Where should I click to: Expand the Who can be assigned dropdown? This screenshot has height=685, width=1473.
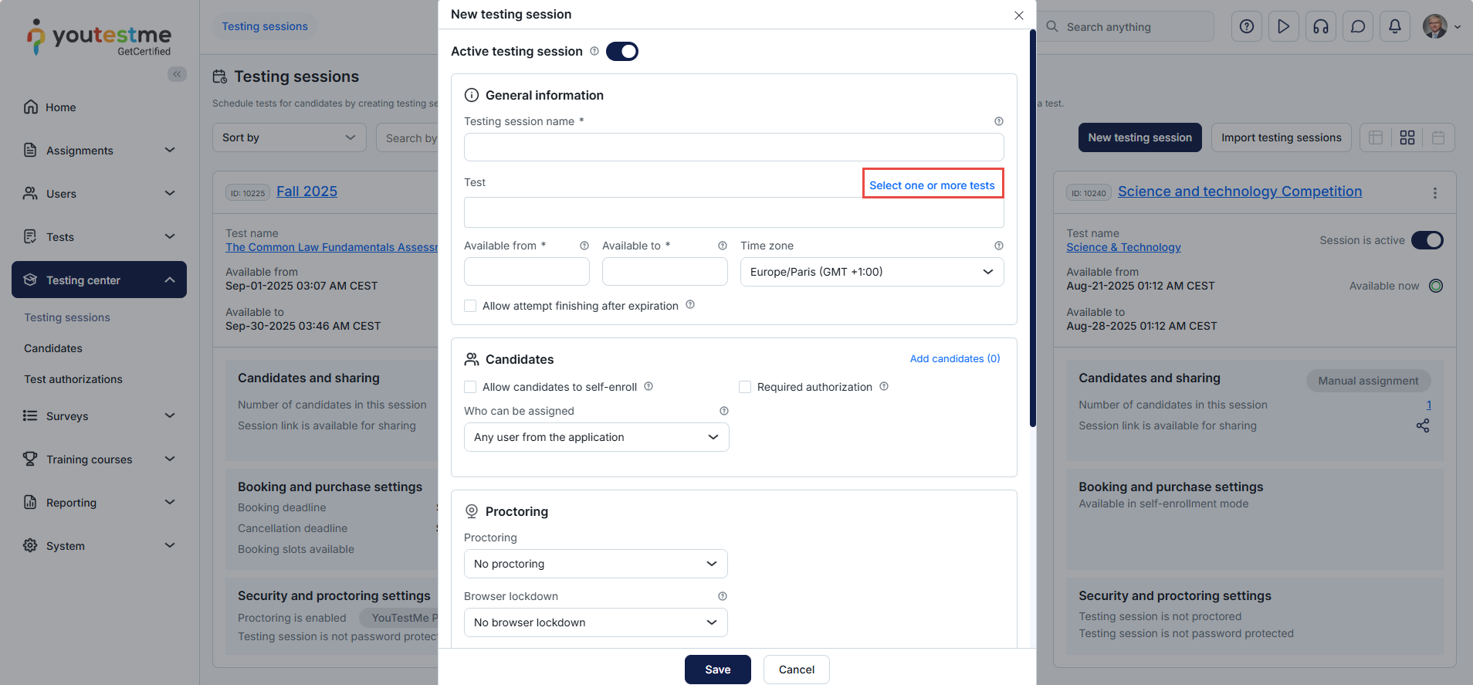click(x=596, y=437)
